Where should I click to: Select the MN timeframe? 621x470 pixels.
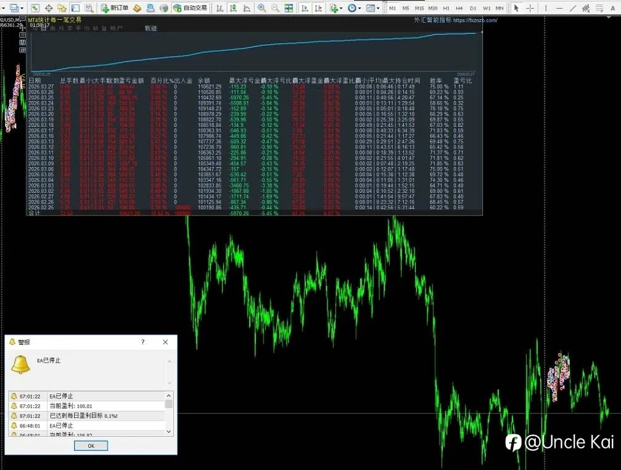coord(500,8)
